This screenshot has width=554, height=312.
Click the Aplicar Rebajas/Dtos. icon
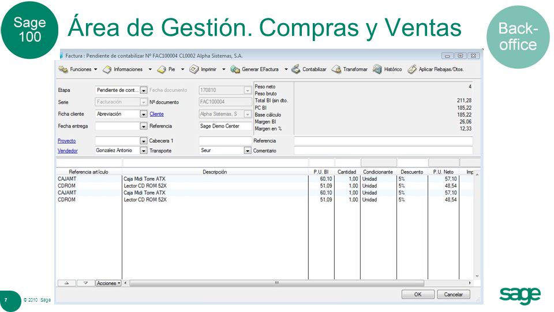pos(412,69)
